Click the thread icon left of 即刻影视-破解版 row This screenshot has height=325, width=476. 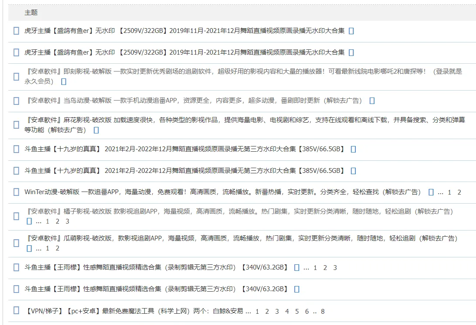point(16,76)
